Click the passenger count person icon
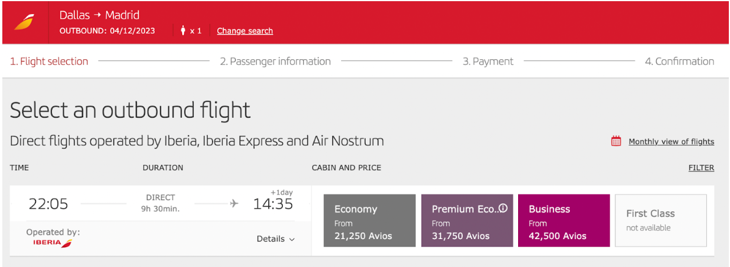 click(x=183, y=31)
